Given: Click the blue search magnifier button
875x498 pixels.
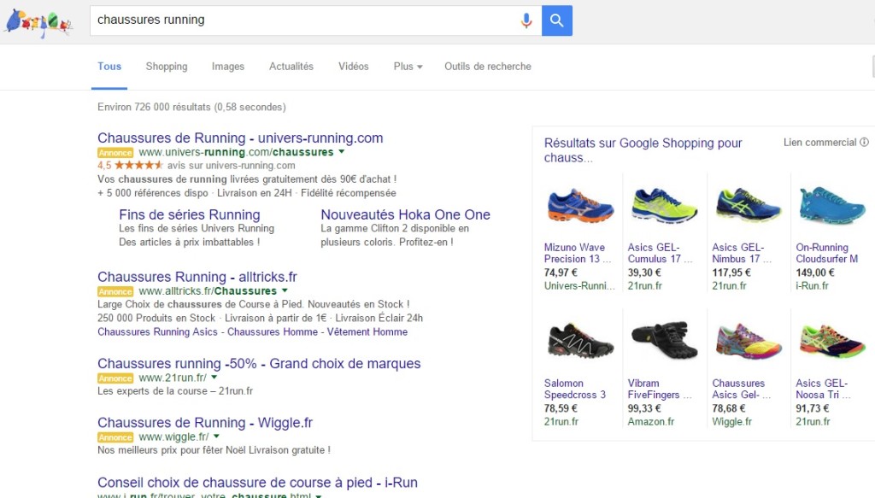Looking at the screenshot, I should tap(557, 21).
